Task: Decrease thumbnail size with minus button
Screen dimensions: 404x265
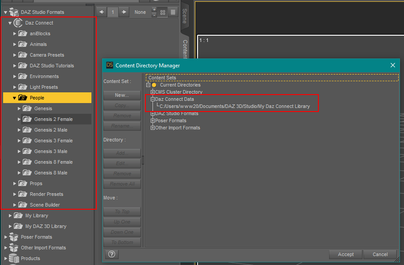Action: click(154, 15)
